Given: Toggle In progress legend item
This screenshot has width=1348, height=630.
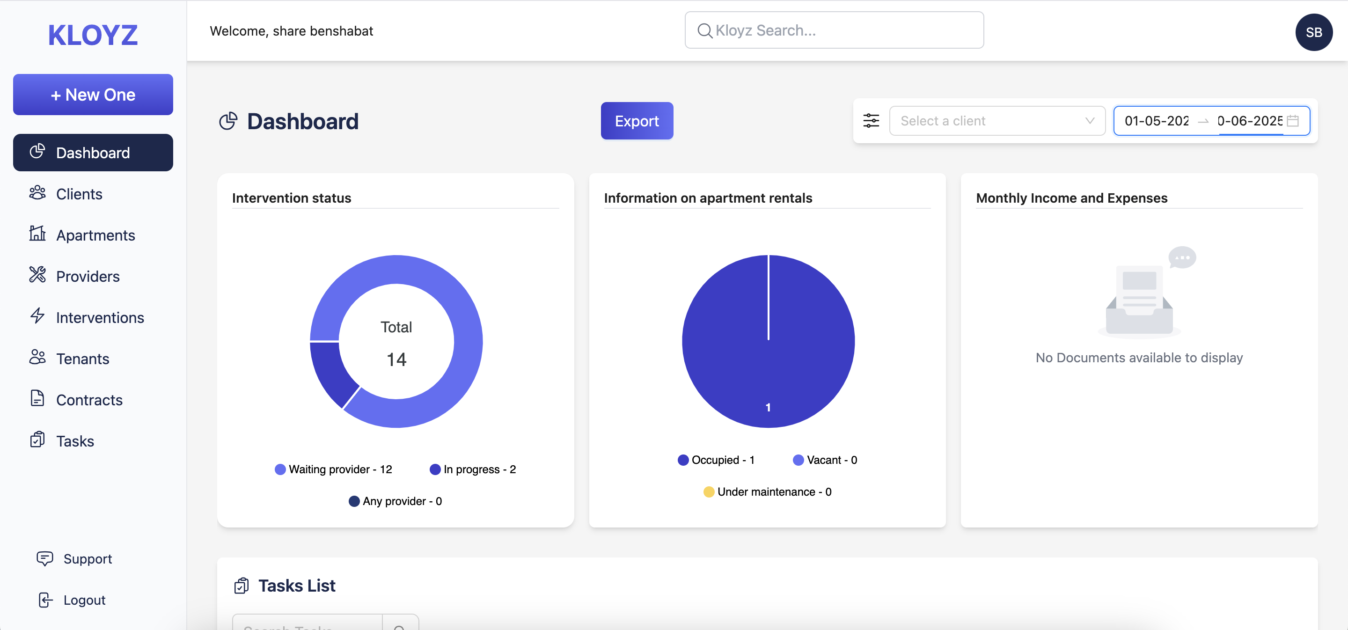Looking at the screenshot, I should [x=473, y=469].
